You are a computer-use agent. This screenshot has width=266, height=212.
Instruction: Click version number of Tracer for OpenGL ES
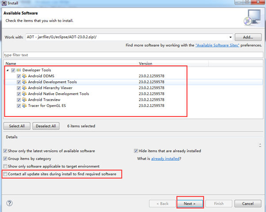[151, 106]
